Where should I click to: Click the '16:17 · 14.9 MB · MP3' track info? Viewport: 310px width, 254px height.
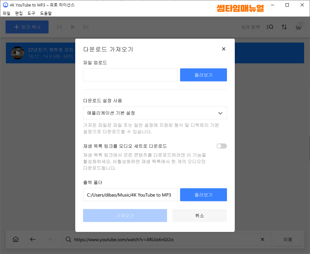click(50, 57)
